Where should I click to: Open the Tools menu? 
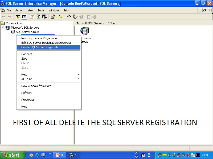[41, 10]
